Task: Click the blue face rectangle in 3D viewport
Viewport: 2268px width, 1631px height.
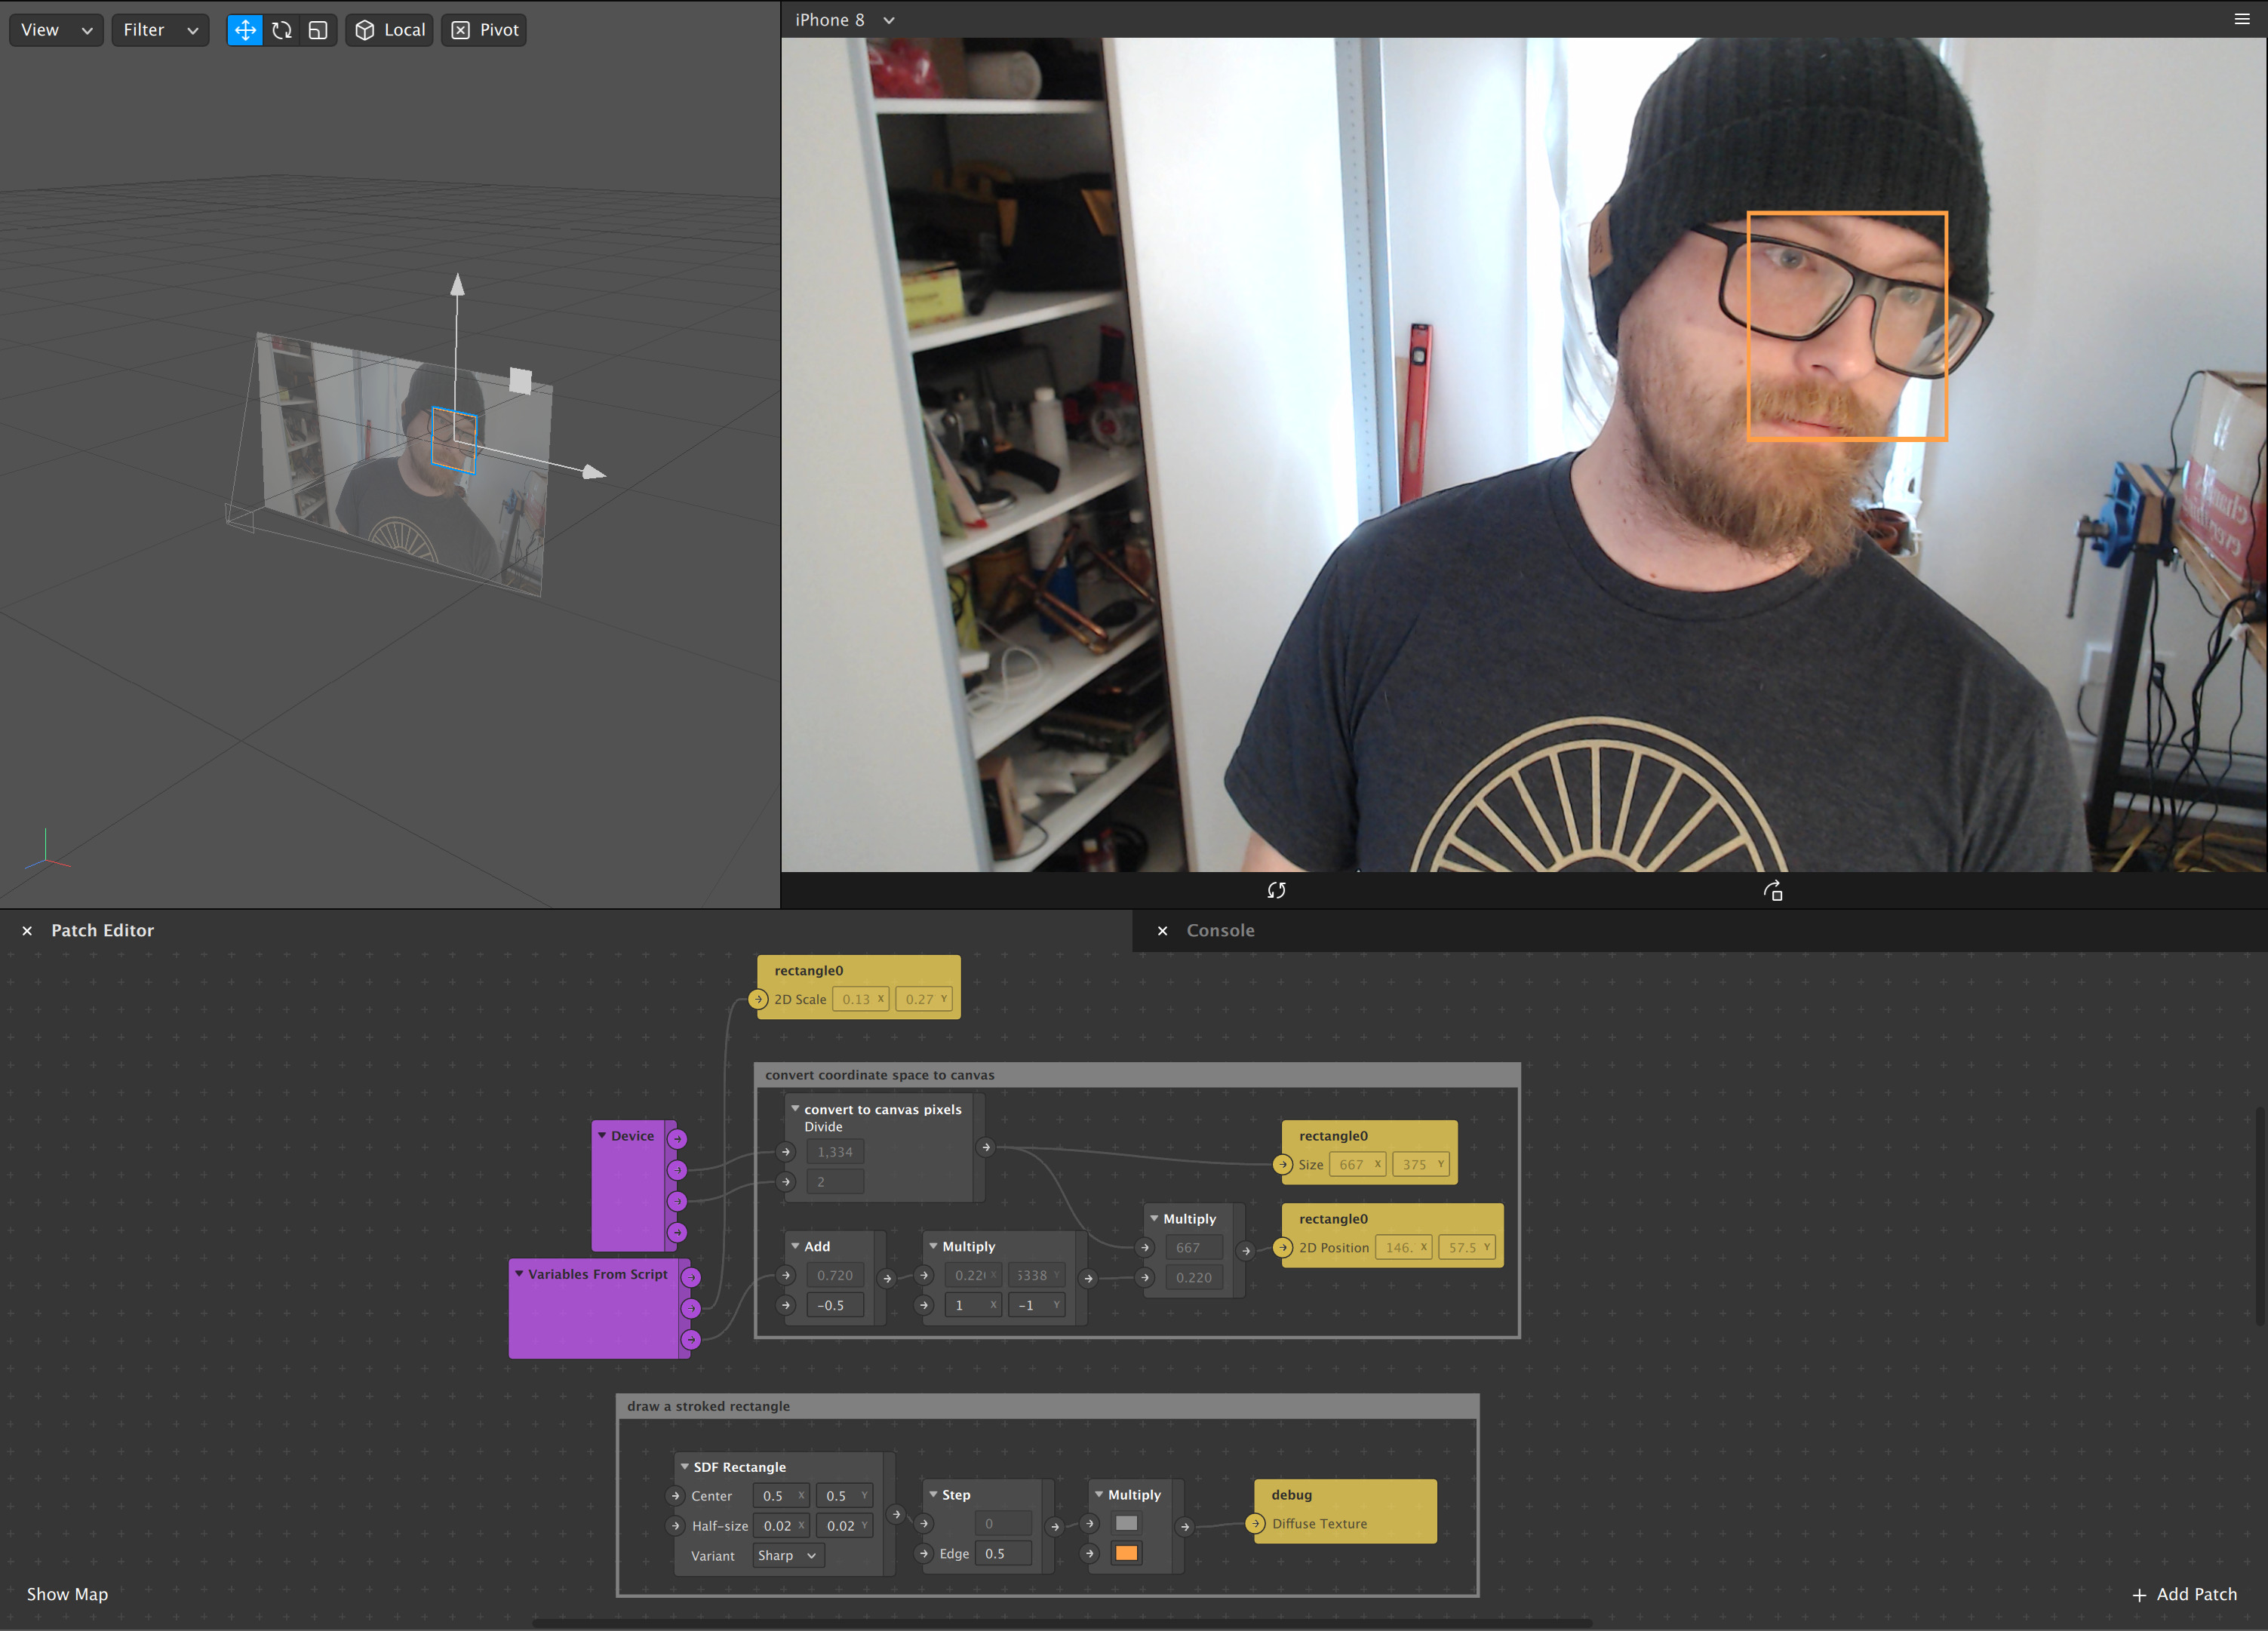Action: (454, 439)
